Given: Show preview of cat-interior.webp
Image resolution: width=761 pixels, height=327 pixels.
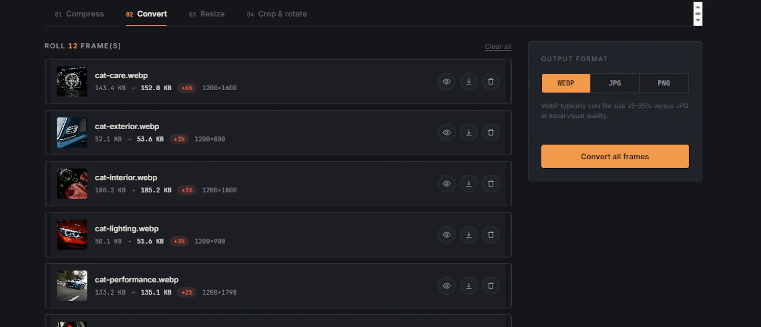Looking at the screenshot, I should tap(447, 183).
